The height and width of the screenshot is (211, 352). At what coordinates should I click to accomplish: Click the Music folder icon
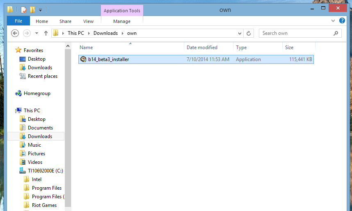tap(23, 145)
